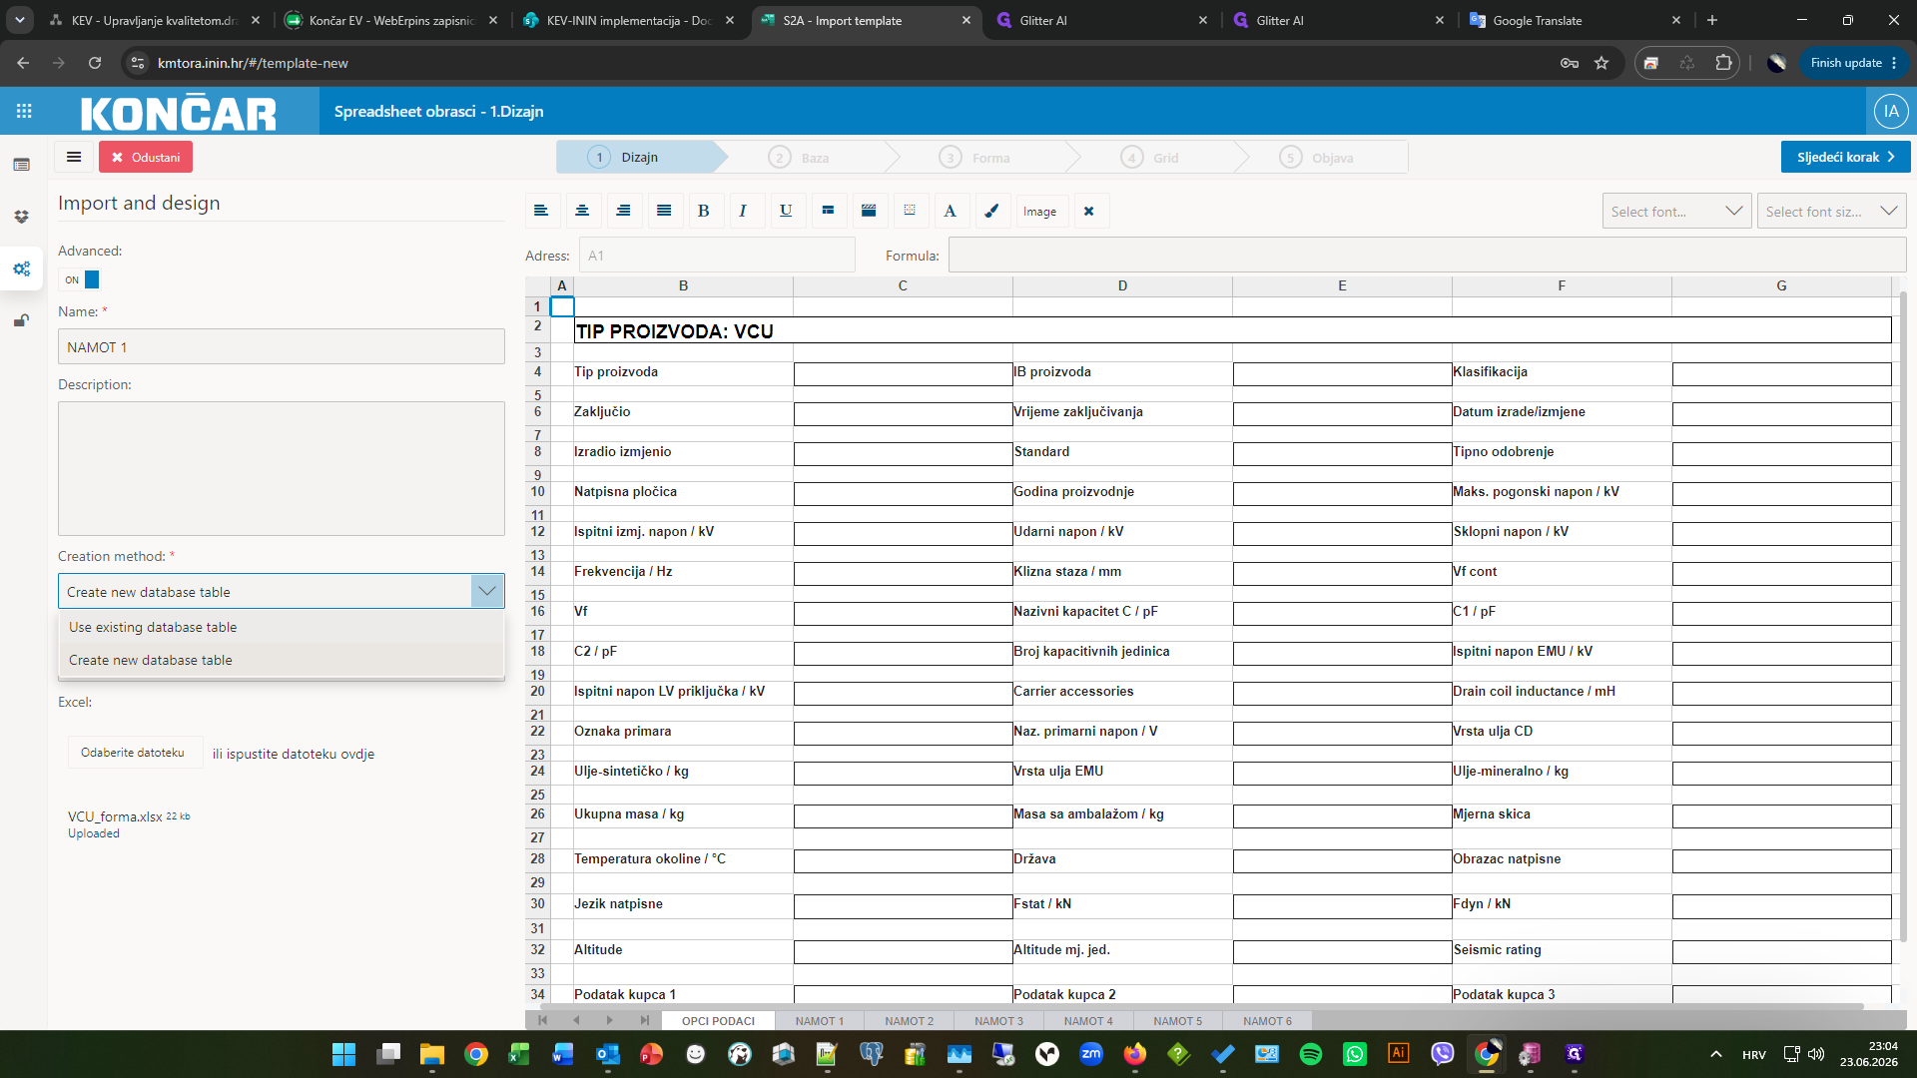Choose Create new database table option
Screen dimensions: 1917x1078
tap(281, 660)
